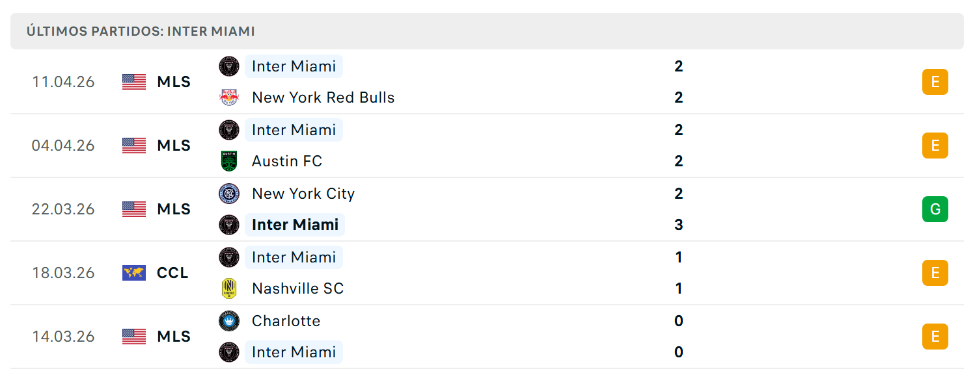Click the Charlotte club logo
Viewport: 975px width, 382px height.
click(x=229, y=321)
